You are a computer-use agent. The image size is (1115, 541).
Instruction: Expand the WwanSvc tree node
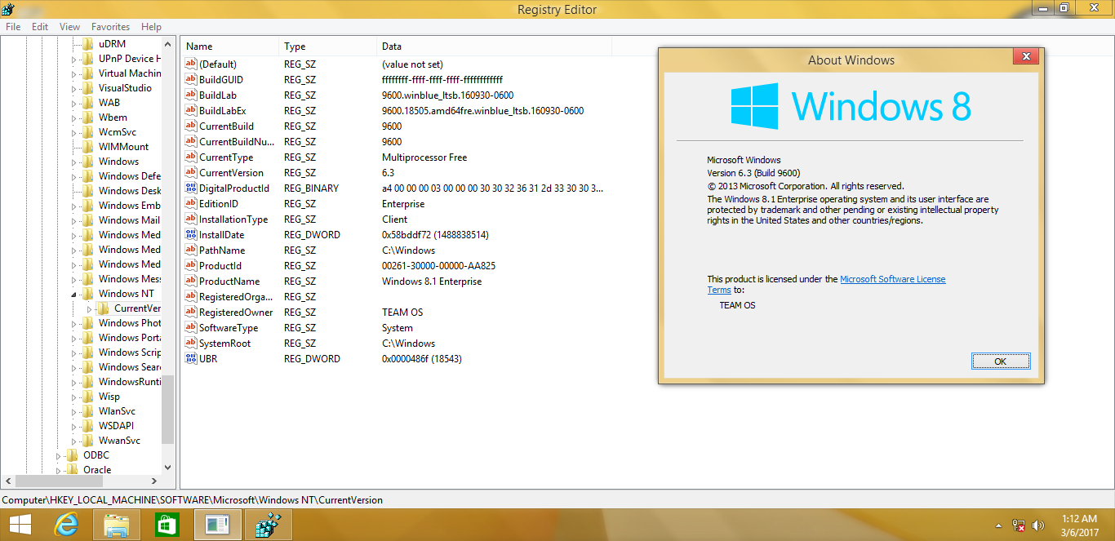(x=73, y=441)
